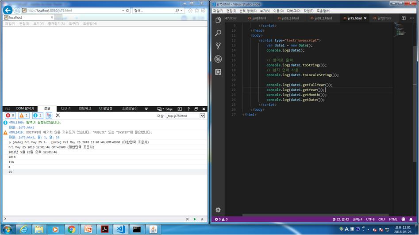Open the notifications bell in the status bar
This screenshot has height=235, width=419.
pyautogui.click(x=411, y=219)
